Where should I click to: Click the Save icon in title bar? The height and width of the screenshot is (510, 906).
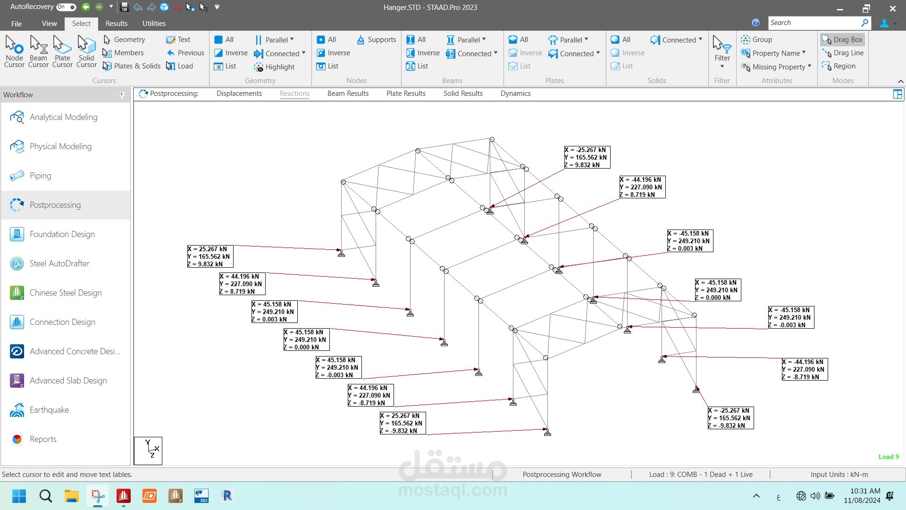pos(125,7)
